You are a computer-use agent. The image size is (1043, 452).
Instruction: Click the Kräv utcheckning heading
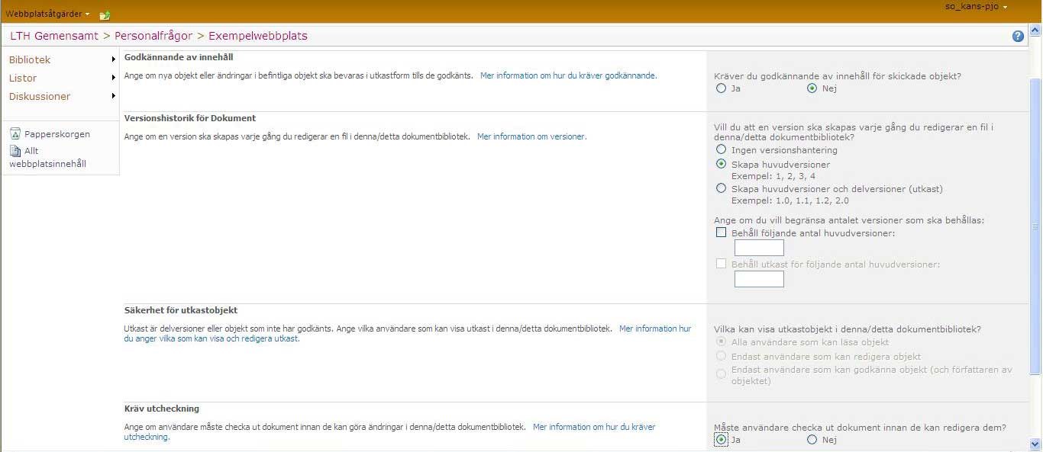pyautogui.click(x=162, y=409)
